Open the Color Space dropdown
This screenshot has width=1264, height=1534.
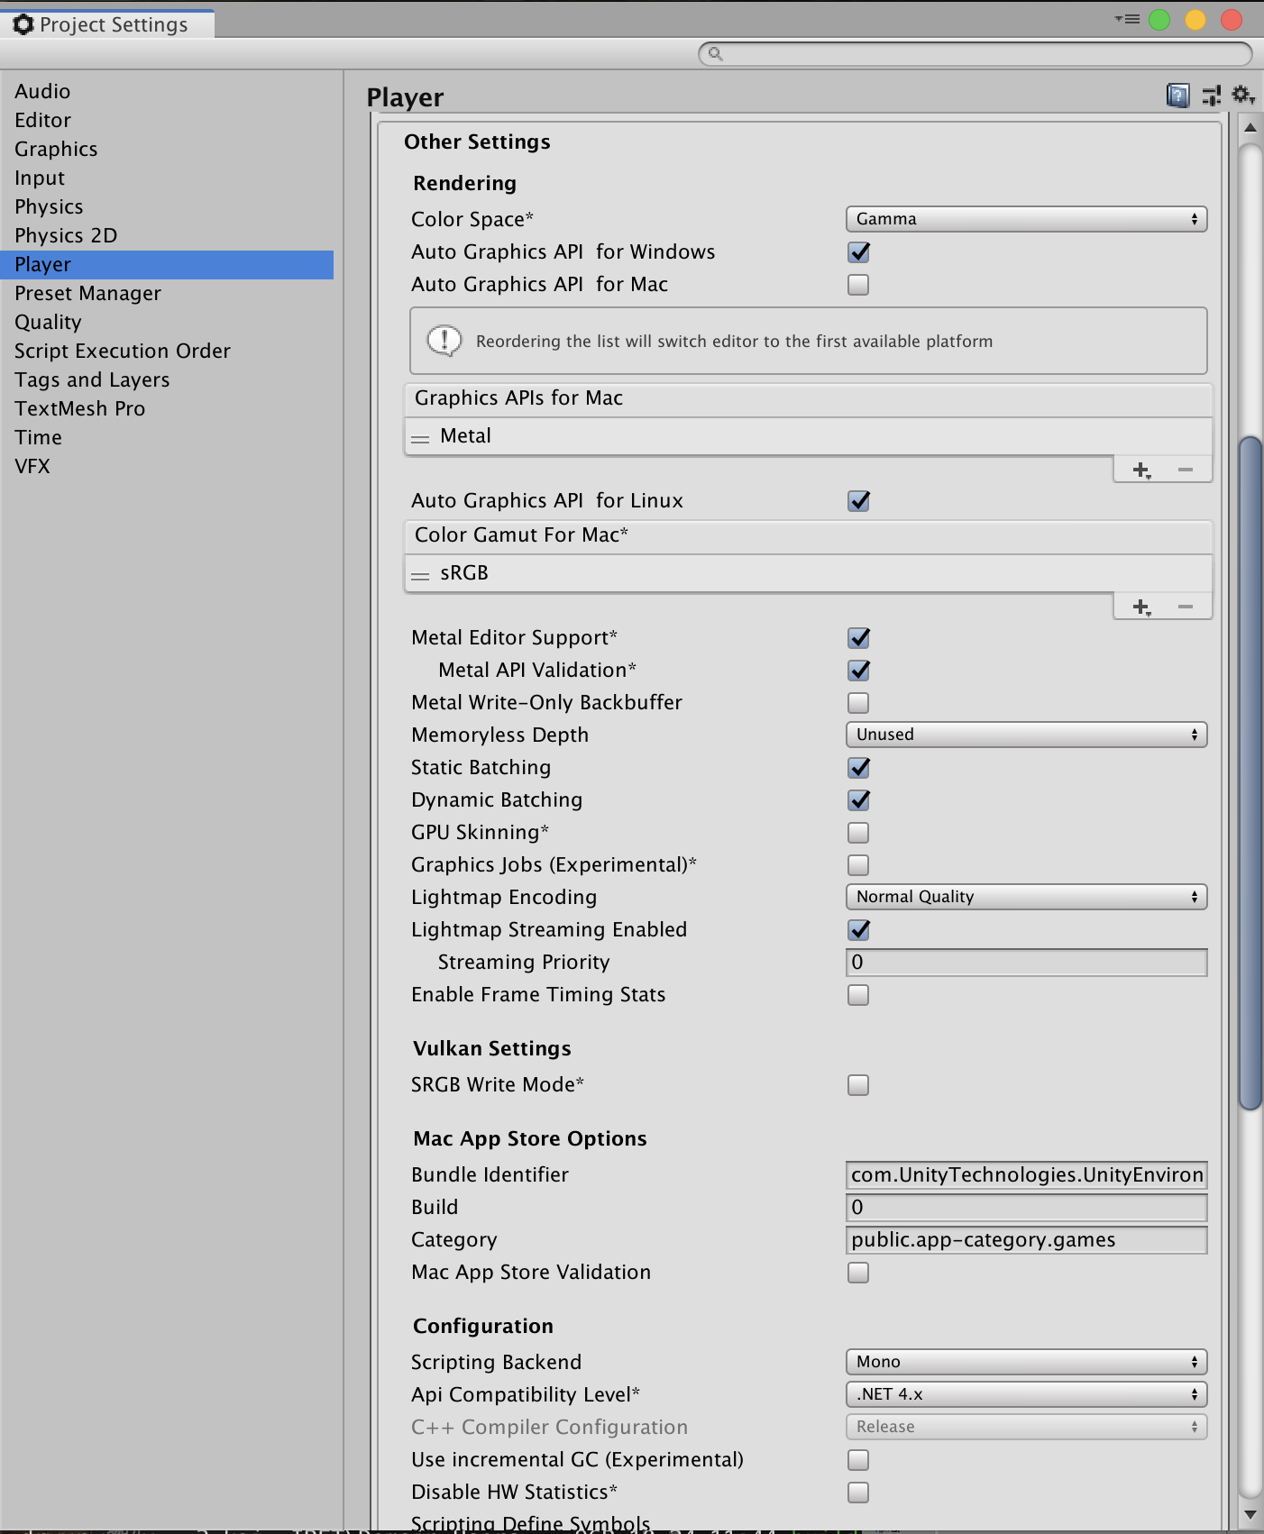(x=1026, y=219)
